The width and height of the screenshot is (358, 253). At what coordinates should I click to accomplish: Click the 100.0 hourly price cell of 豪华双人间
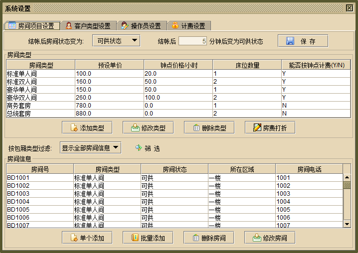tap(179, 98)
